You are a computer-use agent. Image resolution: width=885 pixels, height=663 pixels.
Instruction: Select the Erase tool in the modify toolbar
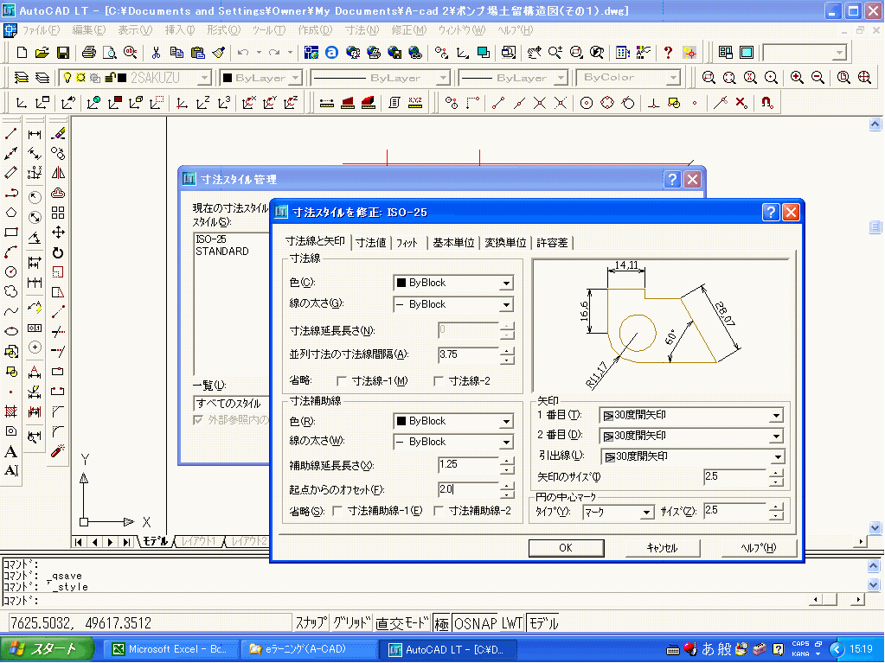pyautogui.click(x=58, y=134)
